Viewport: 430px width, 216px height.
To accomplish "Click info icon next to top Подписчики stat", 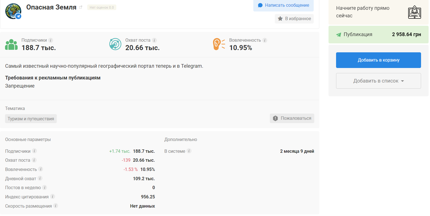I will [51, 40].
